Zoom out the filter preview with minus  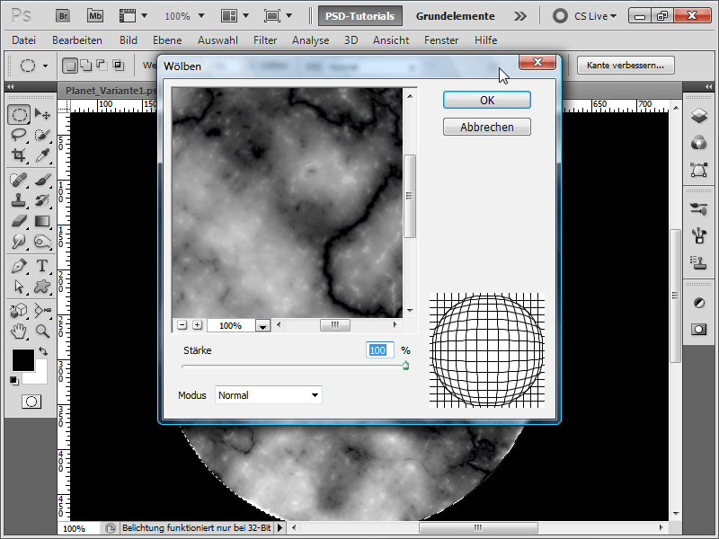(182, 325)
